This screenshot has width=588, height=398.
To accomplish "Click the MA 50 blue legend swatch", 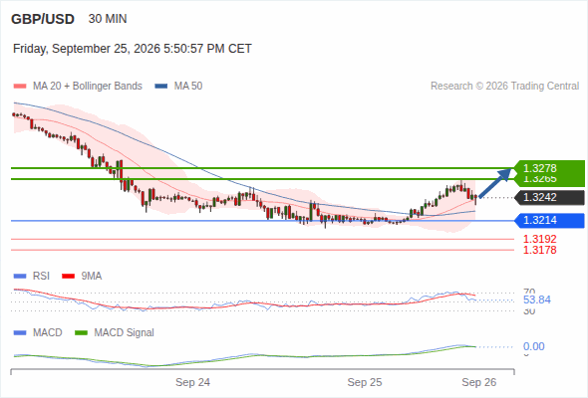I will click(x=161, y=87).
